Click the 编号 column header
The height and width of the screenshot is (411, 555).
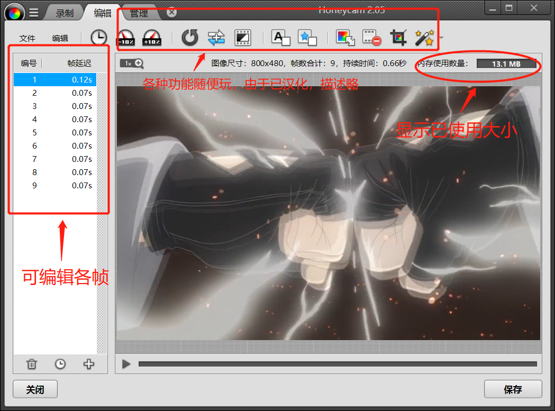29,63
